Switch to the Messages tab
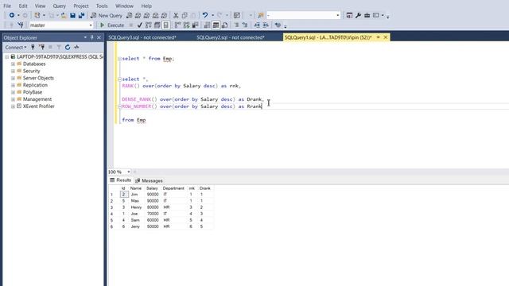 149,180
